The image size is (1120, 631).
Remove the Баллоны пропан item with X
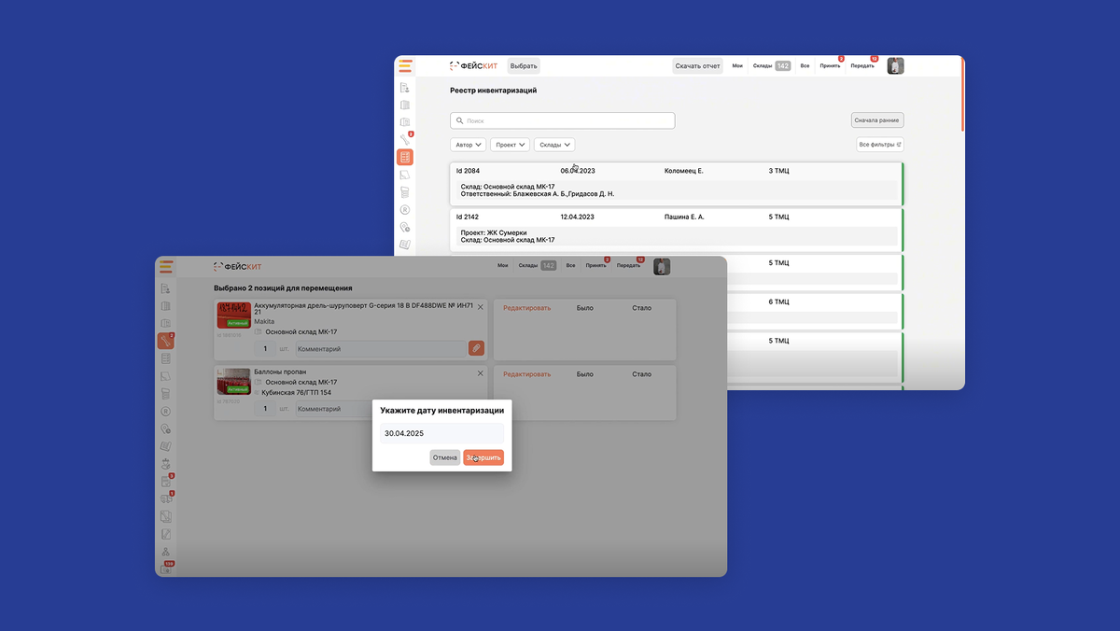pyautogui.click(x=481, y=373)
